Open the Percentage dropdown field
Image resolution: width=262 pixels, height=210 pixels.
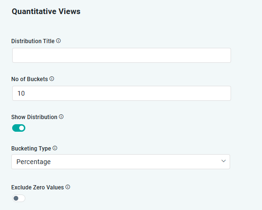120,162
